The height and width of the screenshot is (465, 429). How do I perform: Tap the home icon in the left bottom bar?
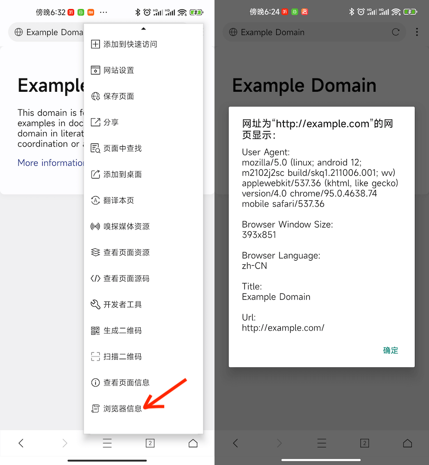coord(193,443)
